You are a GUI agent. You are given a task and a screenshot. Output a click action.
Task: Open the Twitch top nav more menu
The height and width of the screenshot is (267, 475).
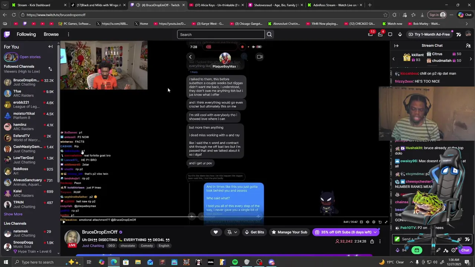pyautogui.click(x=68, y=34)
